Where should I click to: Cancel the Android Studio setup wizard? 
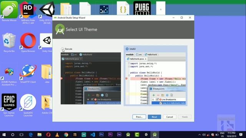pyautogui.click(x=170, y=117)
